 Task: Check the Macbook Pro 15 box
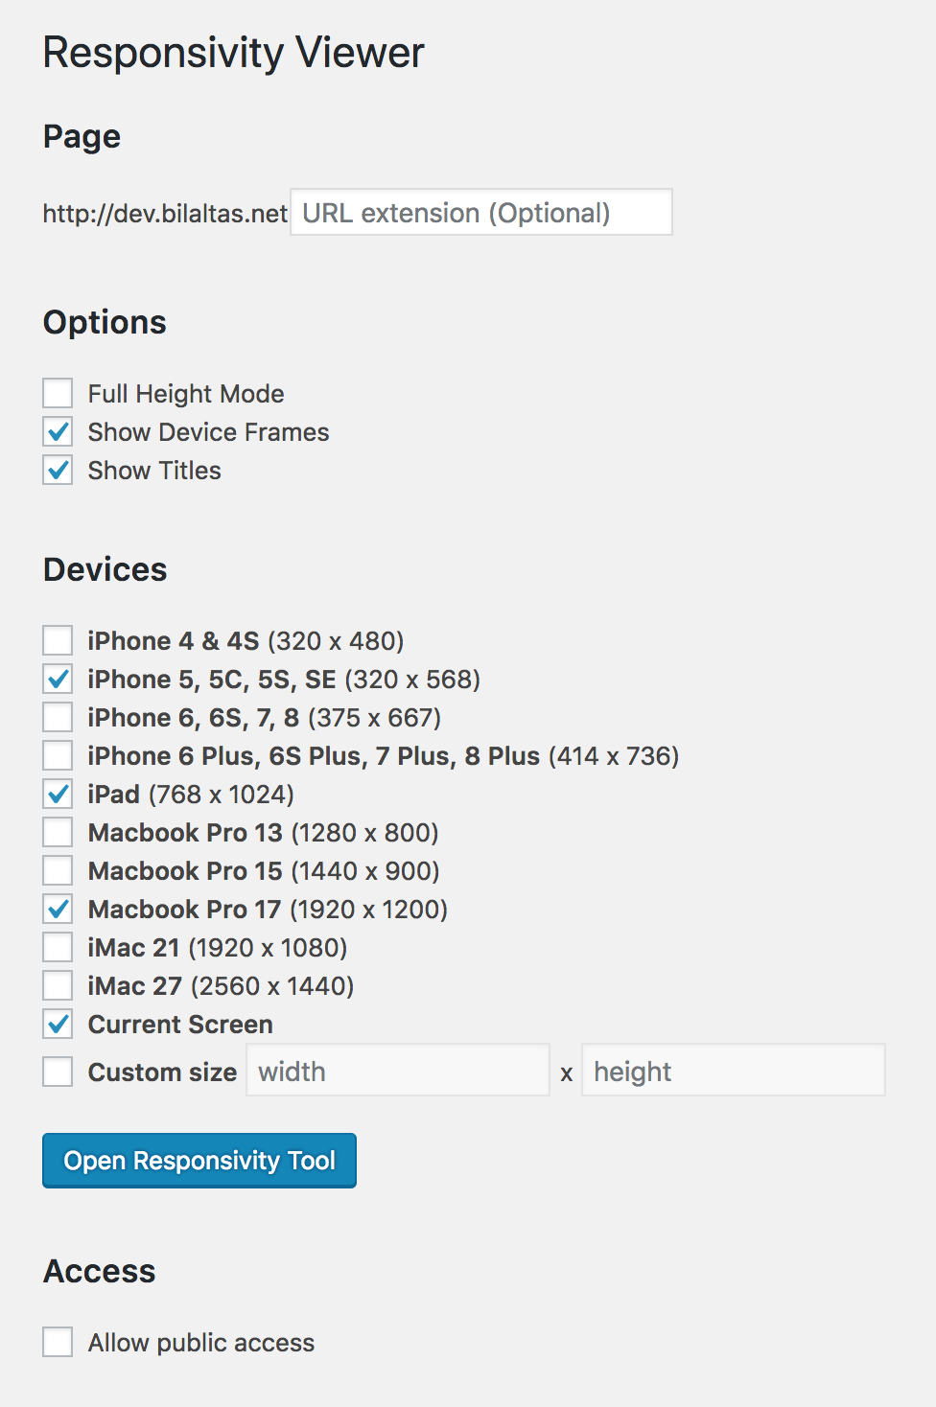[x=58, y=870]
